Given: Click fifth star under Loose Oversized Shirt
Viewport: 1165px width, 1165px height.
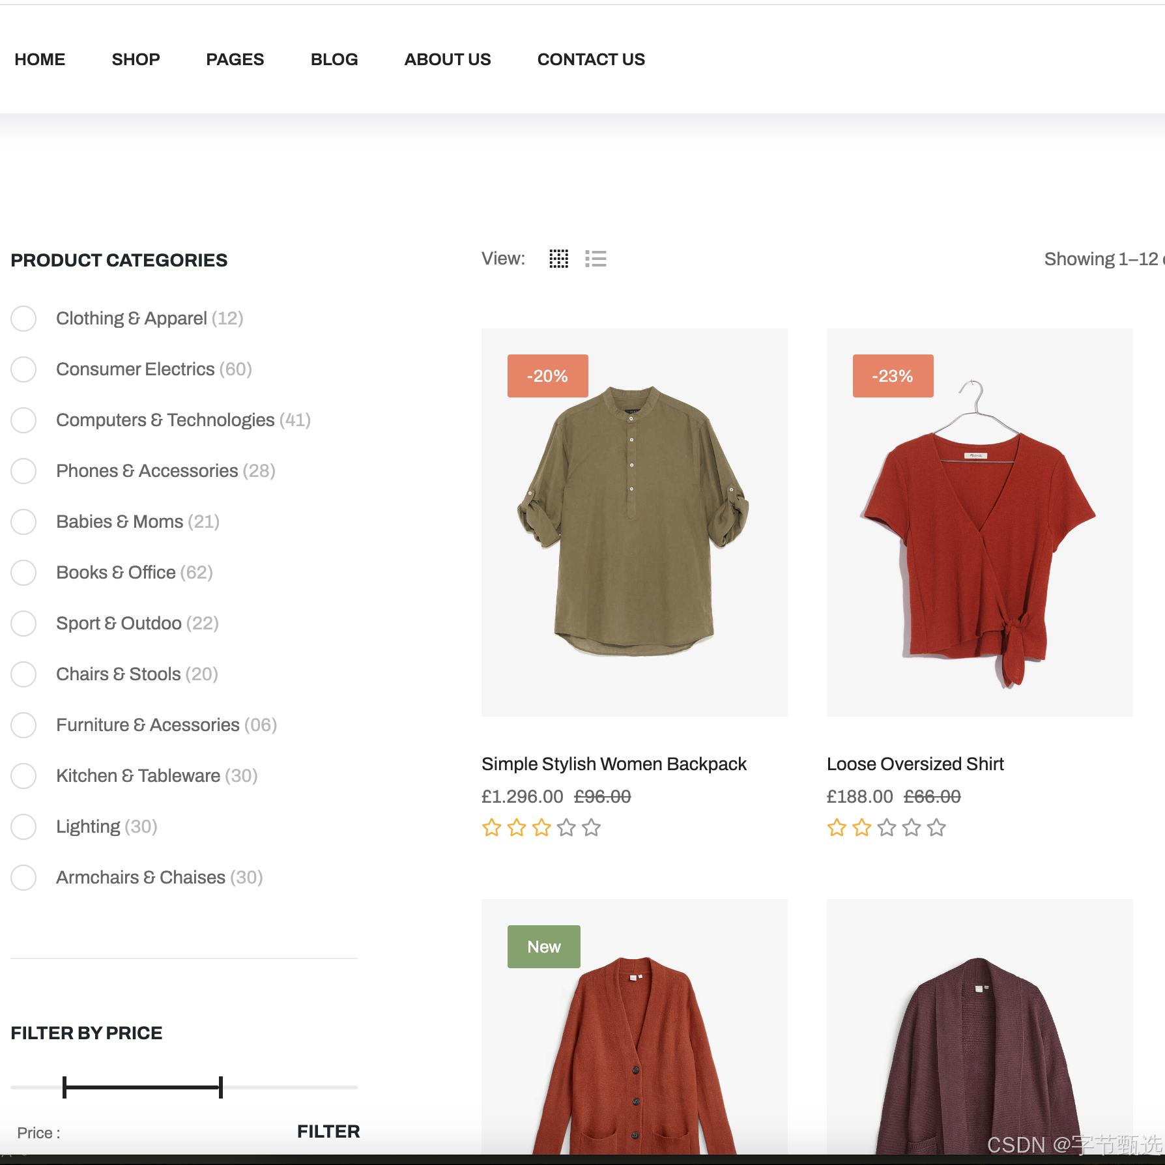Looking at the screenshot, I should click(936, 827).
